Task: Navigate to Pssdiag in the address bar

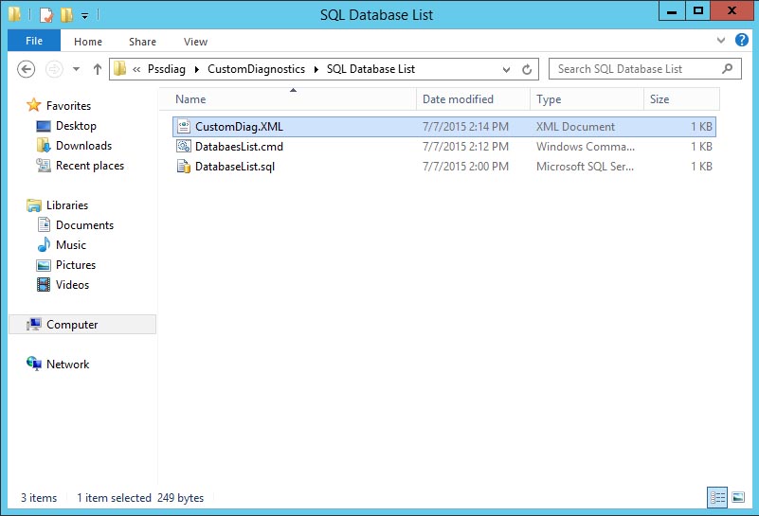Action: coord(167,69)
